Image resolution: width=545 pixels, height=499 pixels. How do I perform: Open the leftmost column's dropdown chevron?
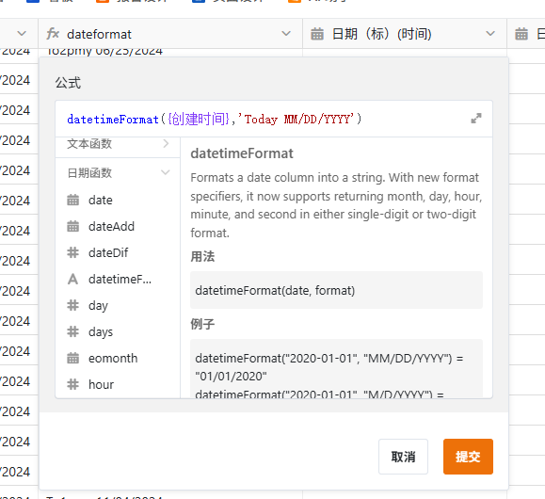[x=22, y=34]
